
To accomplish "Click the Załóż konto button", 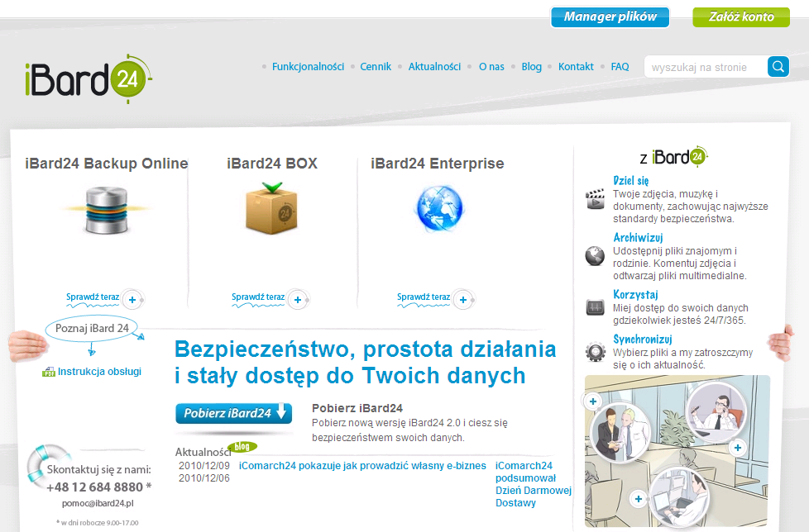I will coord(741,17).
